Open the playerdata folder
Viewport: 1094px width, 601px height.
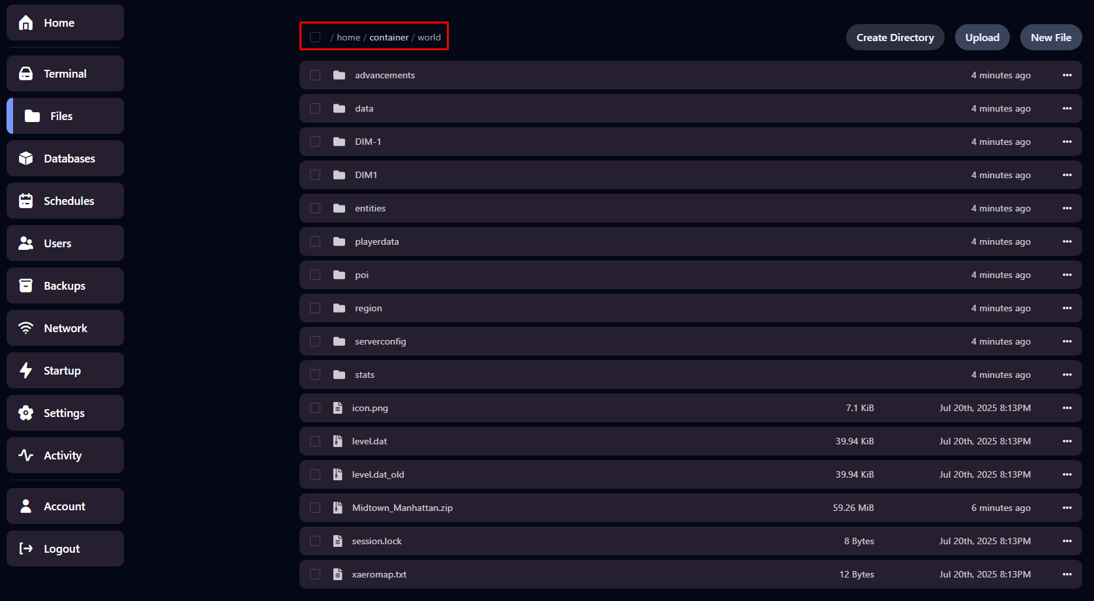tap(376, 241)
